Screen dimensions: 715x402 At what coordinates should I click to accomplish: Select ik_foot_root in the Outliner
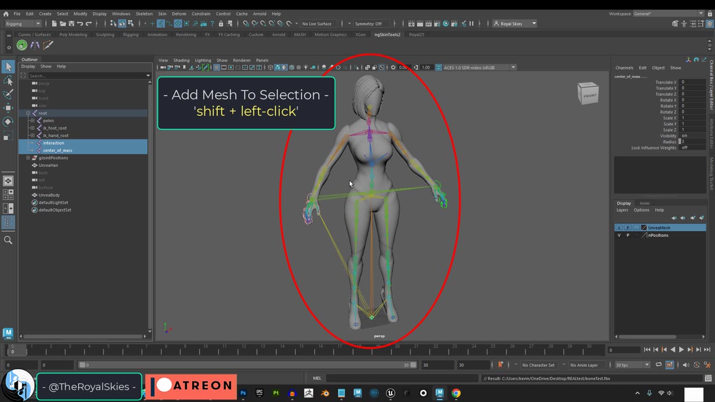55,128
